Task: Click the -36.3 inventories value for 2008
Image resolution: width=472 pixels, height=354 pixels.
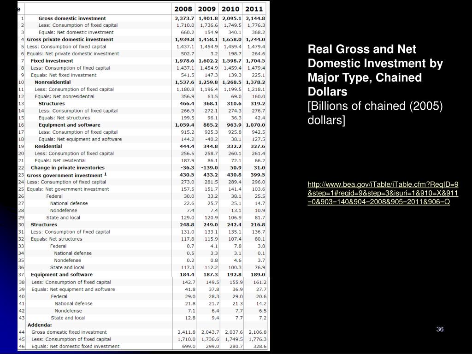Action: coord(187,168)
